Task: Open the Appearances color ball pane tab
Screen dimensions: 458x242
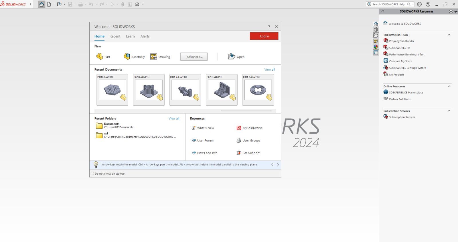Action: 376,47
